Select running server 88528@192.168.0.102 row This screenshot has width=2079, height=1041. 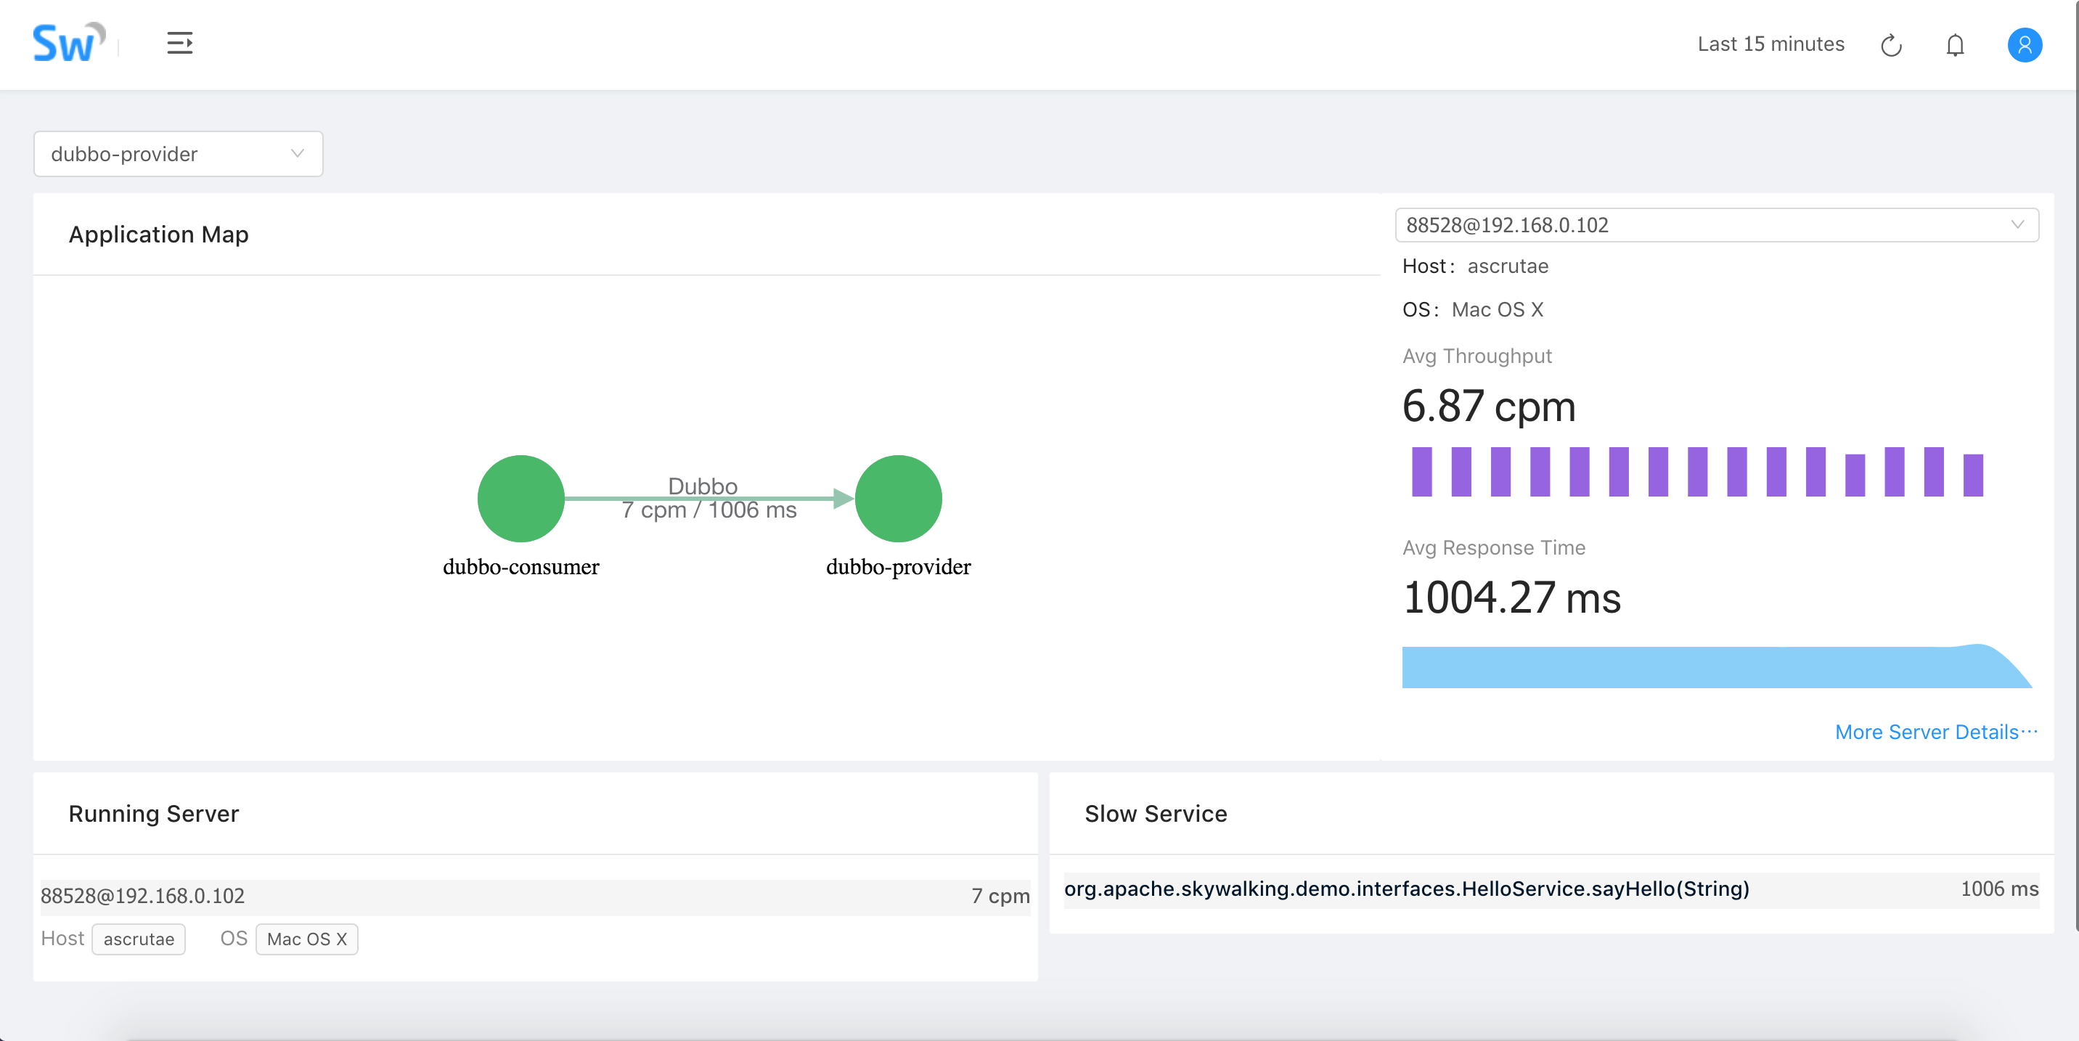(x=534, y=896)
